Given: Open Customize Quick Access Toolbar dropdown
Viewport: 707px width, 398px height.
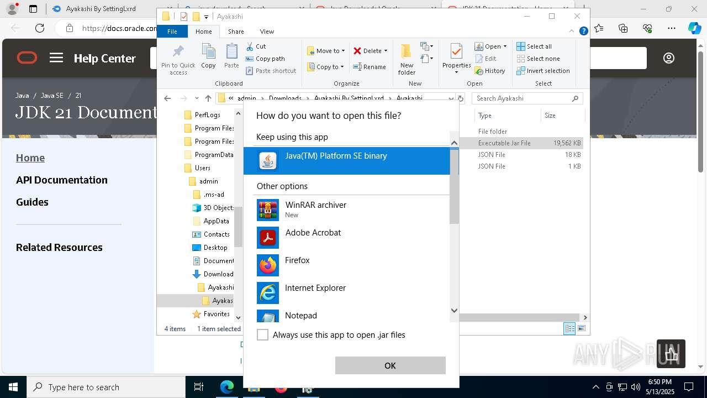Looking at the screenshot, I should coord(206,17).
